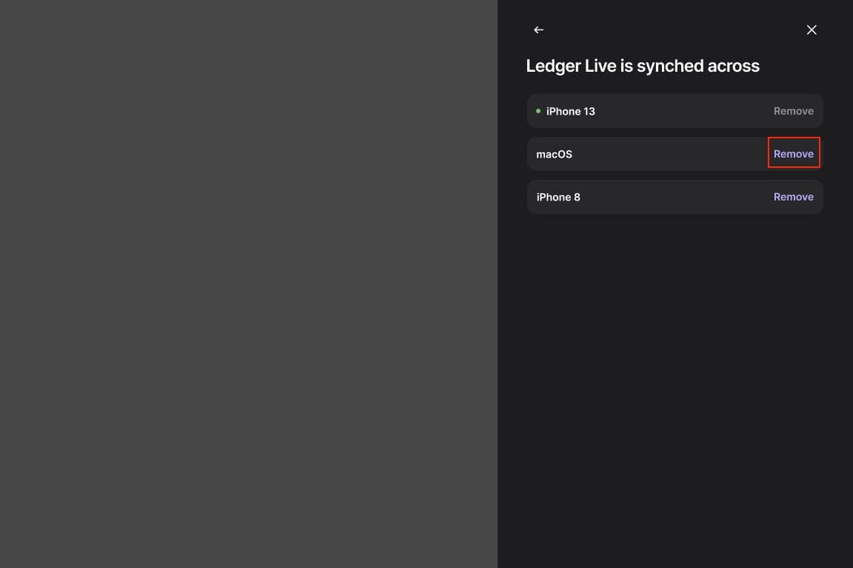Close the Ledger Sync panel with X
Screen dimensions: 853x568
click(x=811, y=30)
